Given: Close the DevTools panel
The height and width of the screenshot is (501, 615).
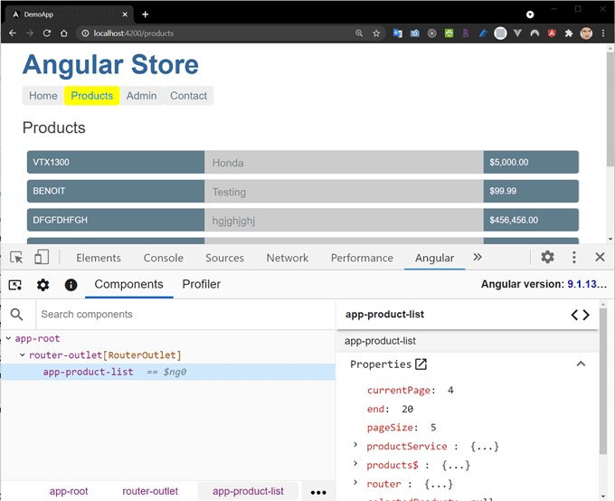Looking at the screenshot, I should (600, 258).
